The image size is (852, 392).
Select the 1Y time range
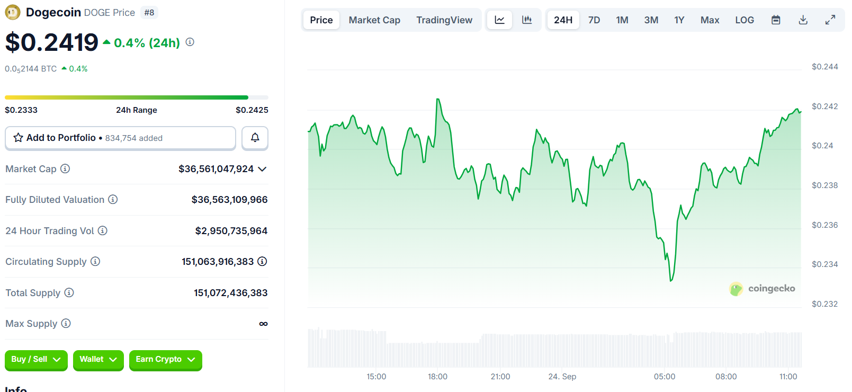click(679, 20)
